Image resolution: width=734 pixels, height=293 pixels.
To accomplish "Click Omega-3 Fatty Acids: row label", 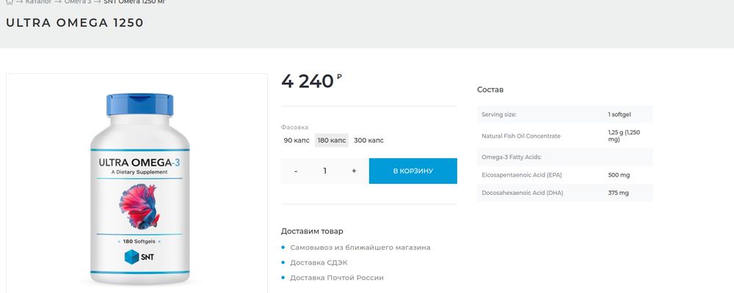I will tap(511, 157).
